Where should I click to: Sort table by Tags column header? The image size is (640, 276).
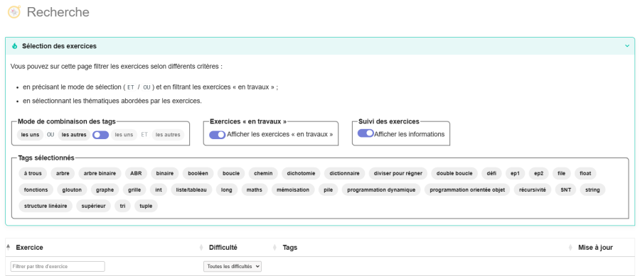pos(290,248)
